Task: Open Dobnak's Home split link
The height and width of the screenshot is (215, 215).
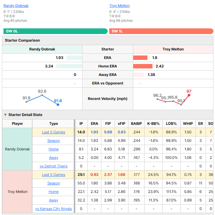Action: click(x=54, y=149)
